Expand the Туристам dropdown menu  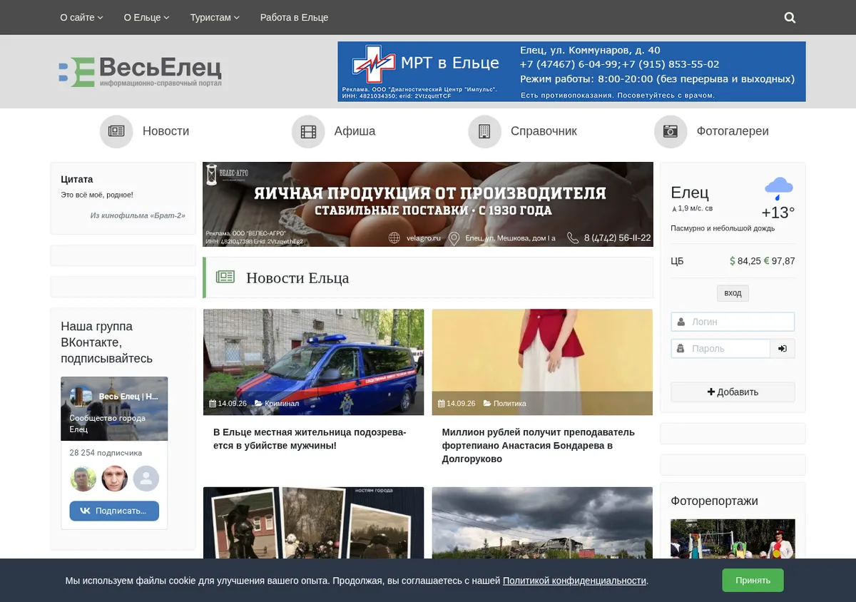(x=215, y=17)
